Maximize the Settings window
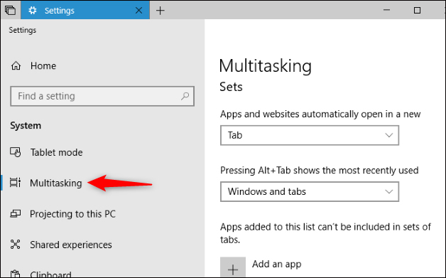The height and width of the screenshot is (278, 446). click(x=417, y=11)
